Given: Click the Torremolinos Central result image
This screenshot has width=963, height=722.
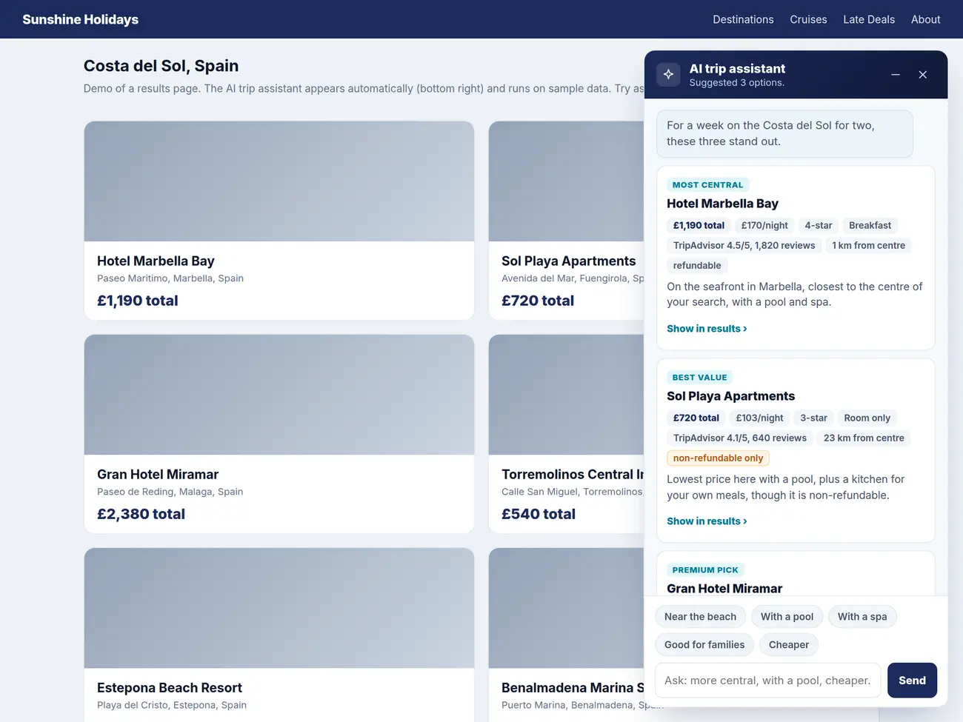Looking at the screenshot, I should 567,395.
